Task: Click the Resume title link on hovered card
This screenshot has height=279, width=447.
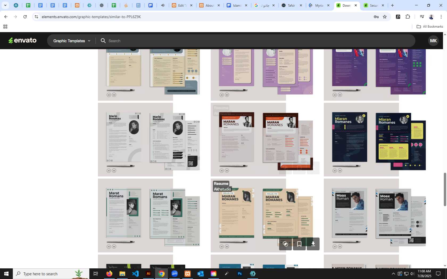Action: [x=221, y=184]
